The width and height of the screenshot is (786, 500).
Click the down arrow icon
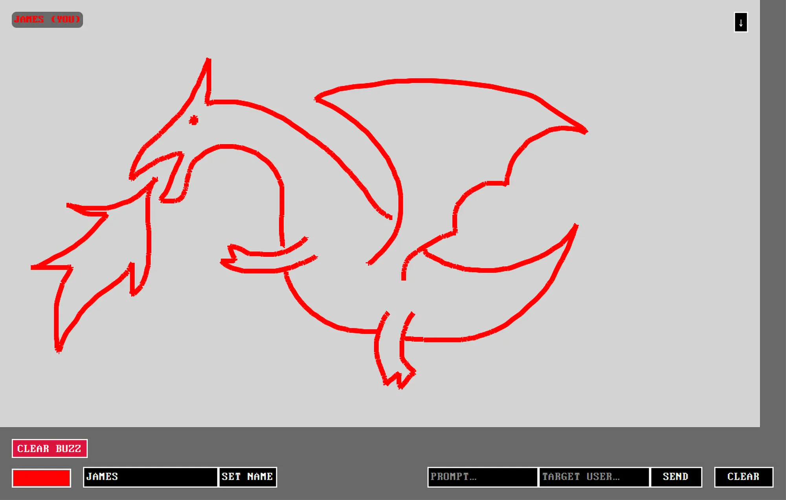pyautogui.click(x=740, y=22)
